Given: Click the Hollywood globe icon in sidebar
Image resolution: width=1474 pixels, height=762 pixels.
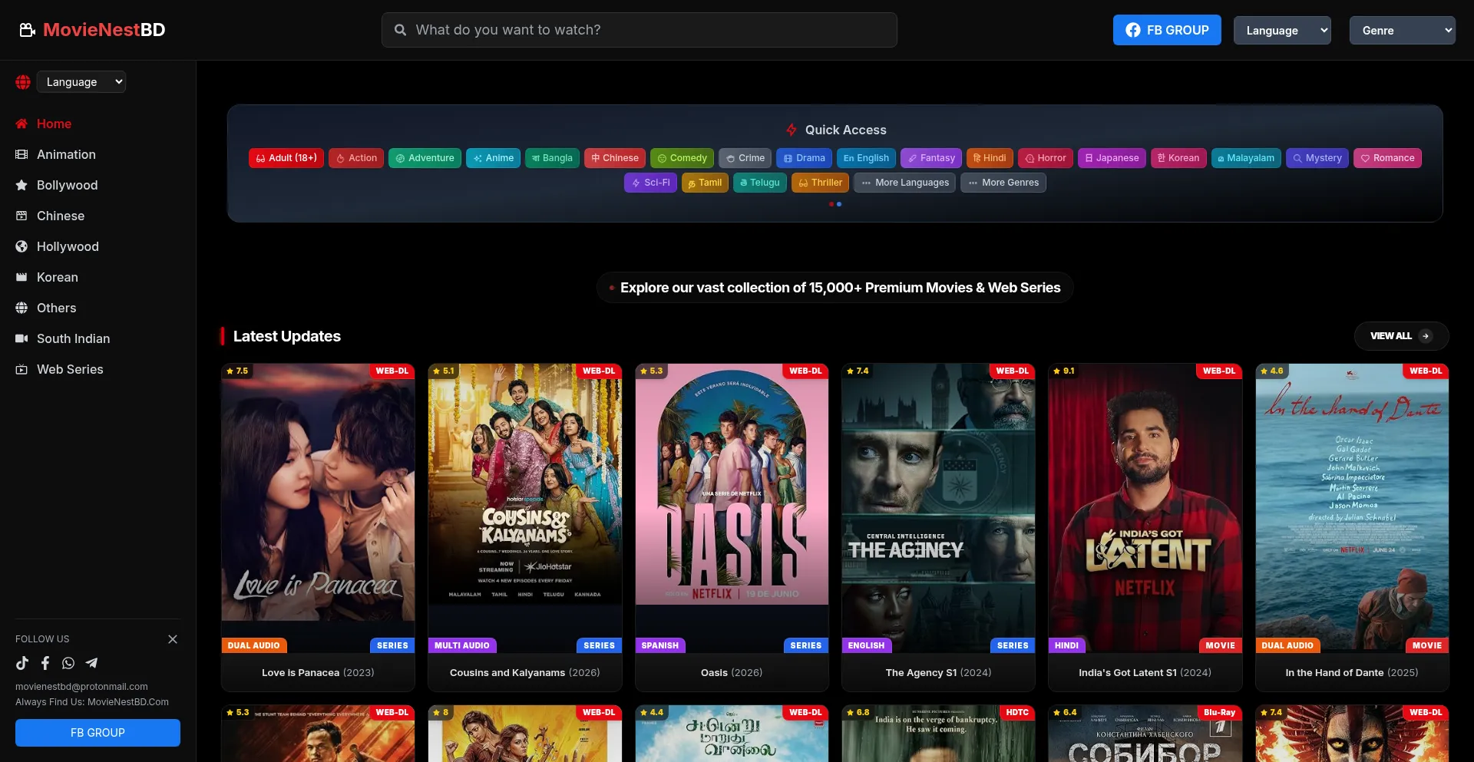Looking at the screenshot, I should pyautogui.click(x=21, y=246).
